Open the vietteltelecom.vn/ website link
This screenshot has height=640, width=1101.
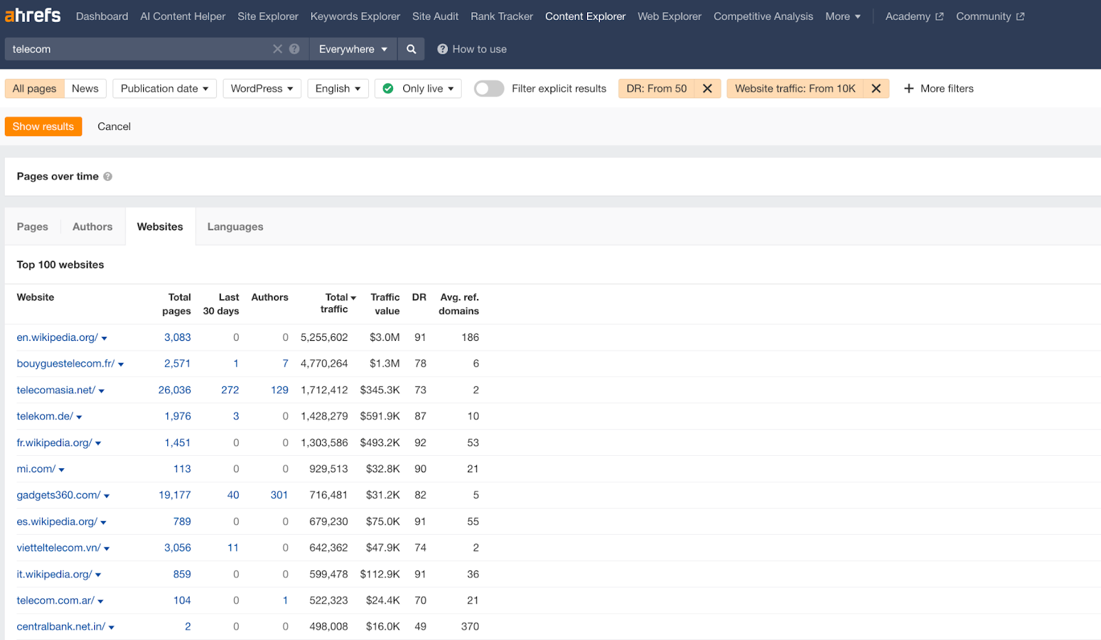pyautogui.click(x=58, y=548)
